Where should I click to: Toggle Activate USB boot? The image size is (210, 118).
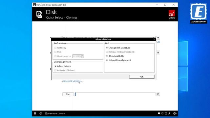click(x=55, y=70)
